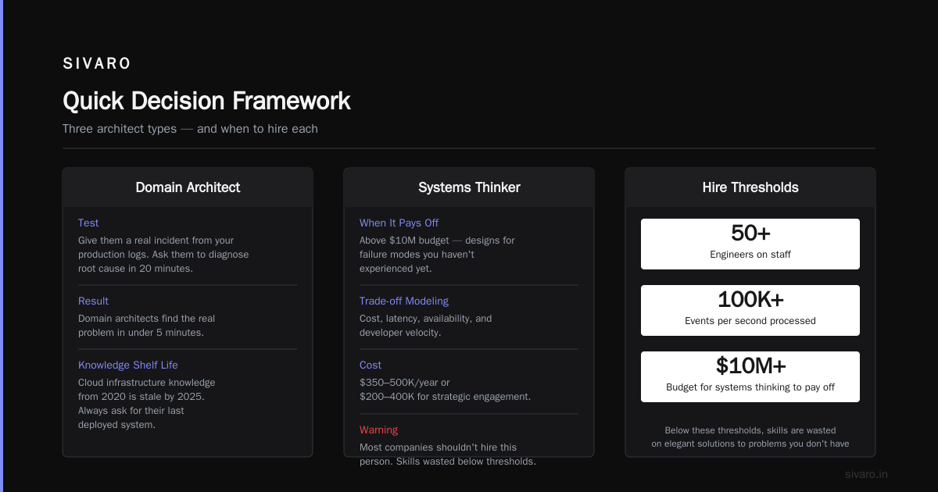
Task: Click the 50+ figure
Action: click(x=750, y=233)
